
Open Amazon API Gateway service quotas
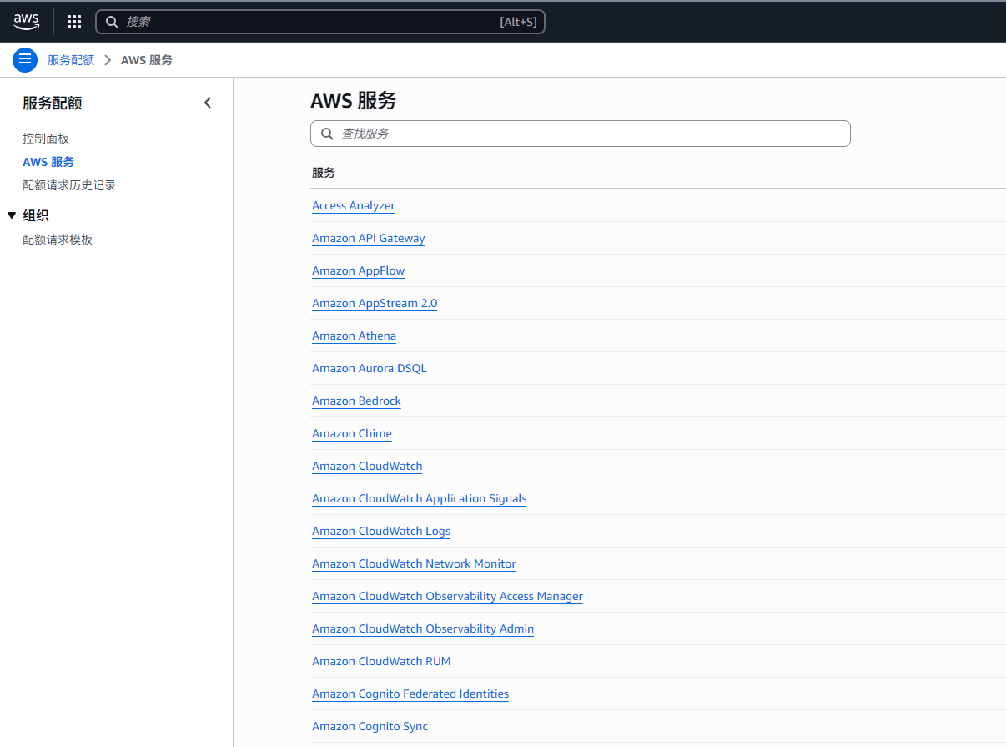point(368,238)
